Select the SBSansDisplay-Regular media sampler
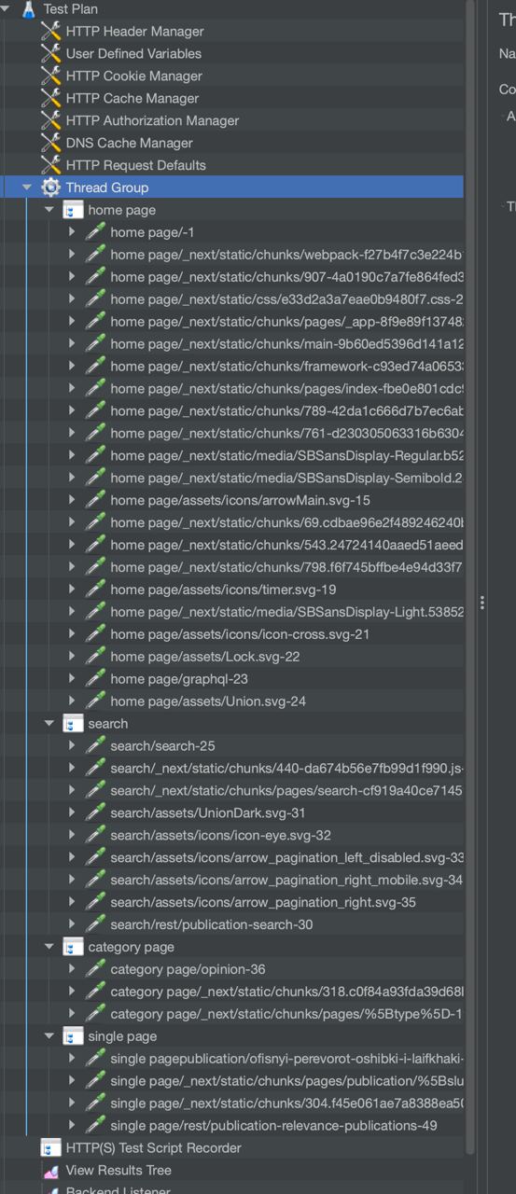 (286, 455)
